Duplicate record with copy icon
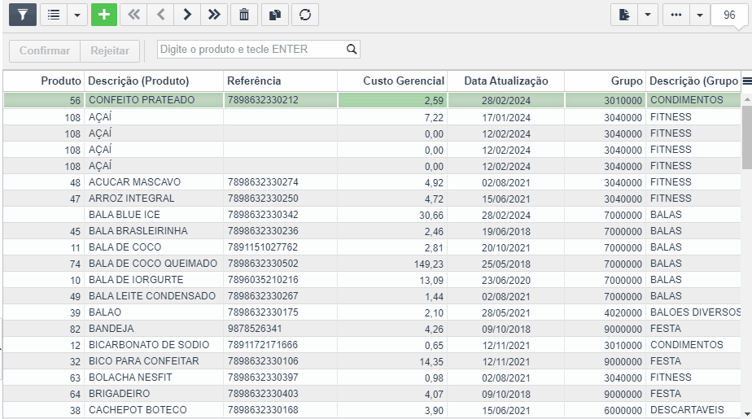The height and width of the screenshot is (419, 752). pos(275,15)
